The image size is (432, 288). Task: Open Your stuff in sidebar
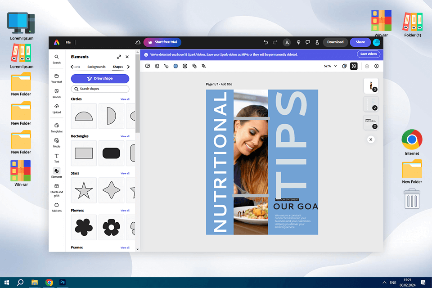pos(57,78)
